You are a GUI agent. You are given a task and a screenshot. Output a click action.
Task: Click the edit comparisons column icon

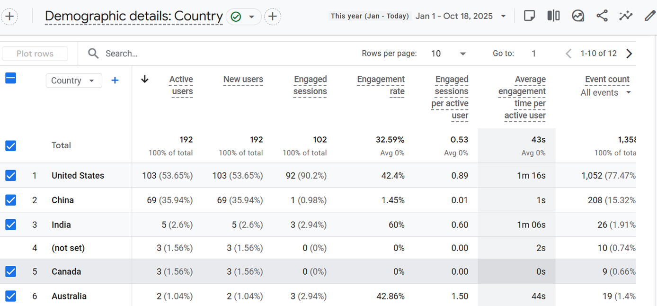[x=553, y=16]
